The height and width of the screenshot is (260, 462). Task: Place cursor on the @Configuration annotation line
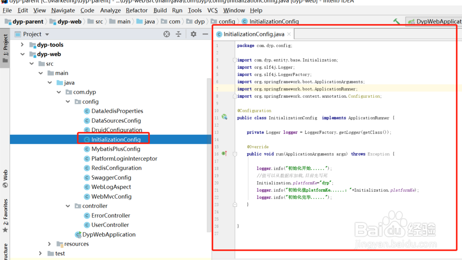click(254, 111)
